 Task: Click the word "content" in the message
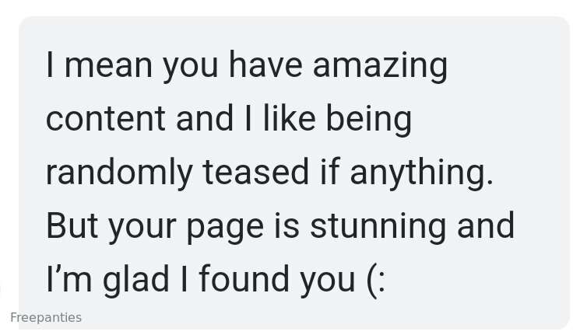click(x=105, y=119)
